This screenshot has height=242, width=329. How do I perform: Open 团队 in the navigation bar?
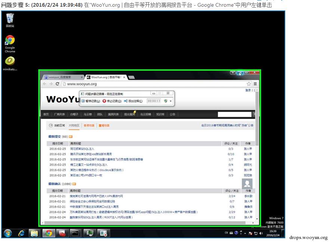click(100, 114)
